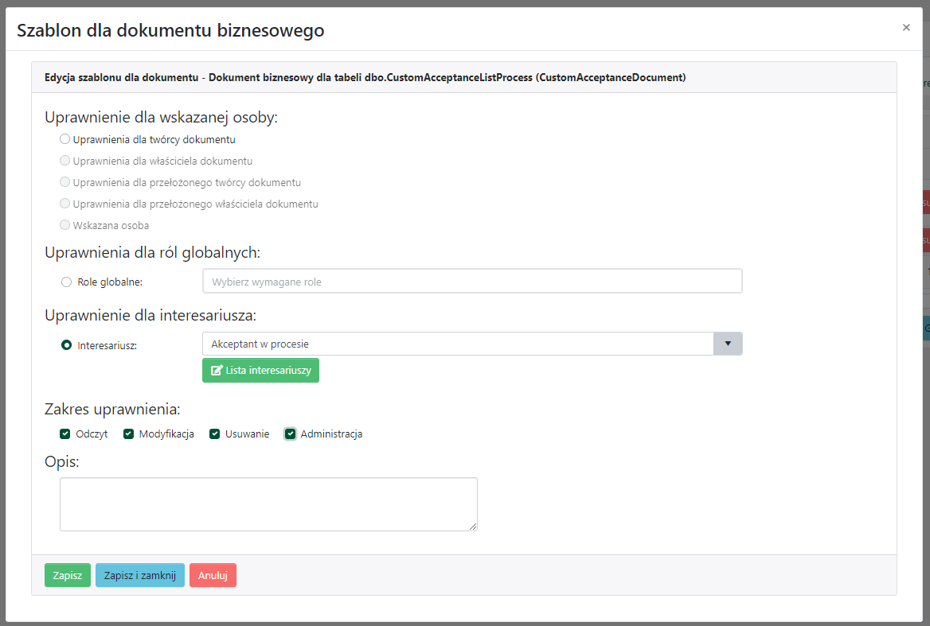Select Uprawnienia dla właściciela dokumentu option
This screenshot has height=626, width=930.
pyautogui.click(x=65, y=161)
